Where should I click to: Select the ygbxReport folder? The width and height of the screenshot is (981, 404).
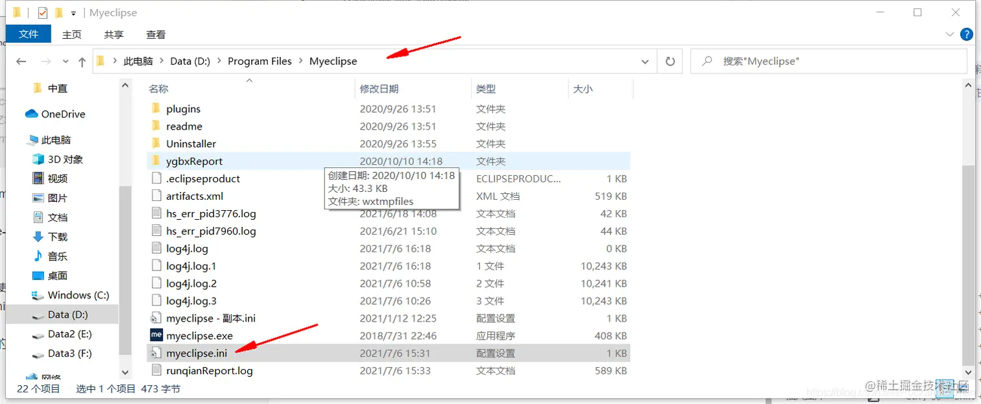(x=388, y=161)
